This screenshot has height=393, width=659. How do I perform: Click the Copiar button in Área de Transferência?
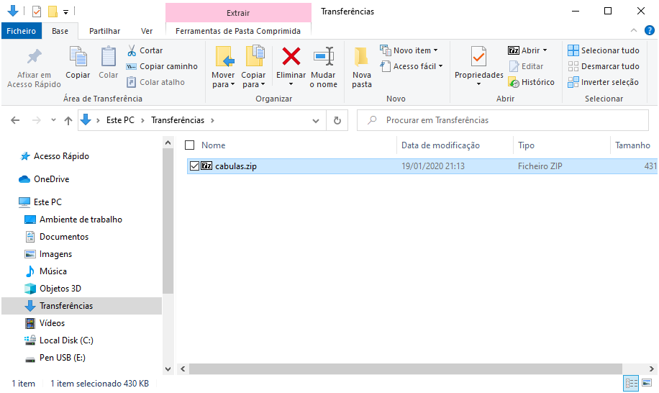pos(78,63)
